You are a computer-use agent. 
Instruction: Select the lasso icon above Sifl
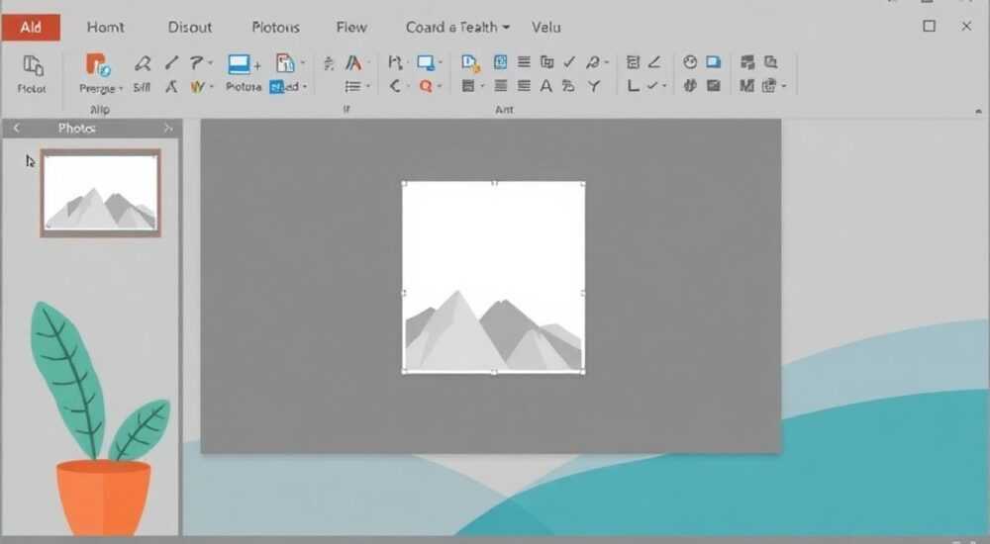tap(143, 62)
